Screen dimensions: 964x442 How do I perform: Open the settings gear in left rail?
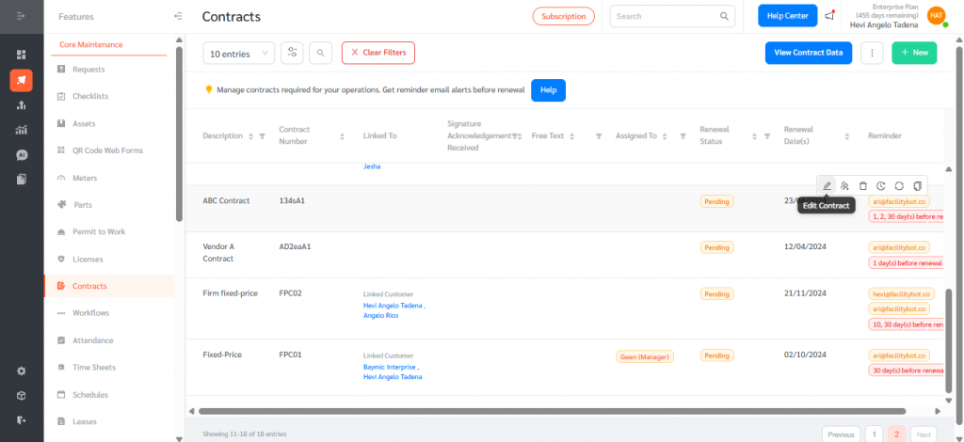click(x=21, y=371)
